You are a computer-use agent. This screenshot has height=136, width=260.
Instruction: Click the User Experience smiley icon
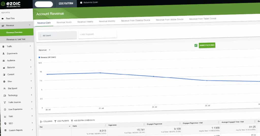point(5,109)
